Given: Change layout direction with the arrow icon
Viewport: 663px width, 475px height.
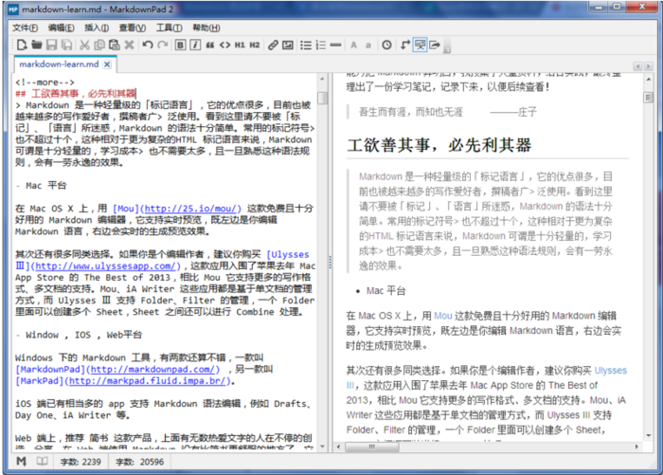Looking at the screenshot, I should click(405, 45).
